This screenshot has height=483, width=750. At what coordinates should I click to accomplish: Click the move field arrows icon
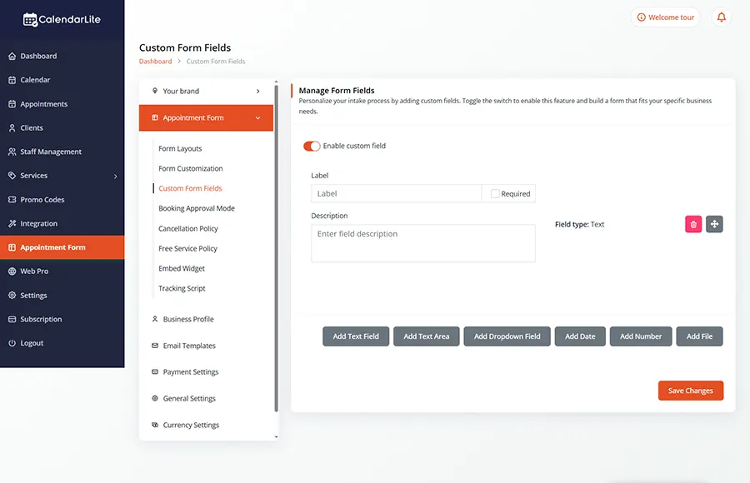pos(714,224)
